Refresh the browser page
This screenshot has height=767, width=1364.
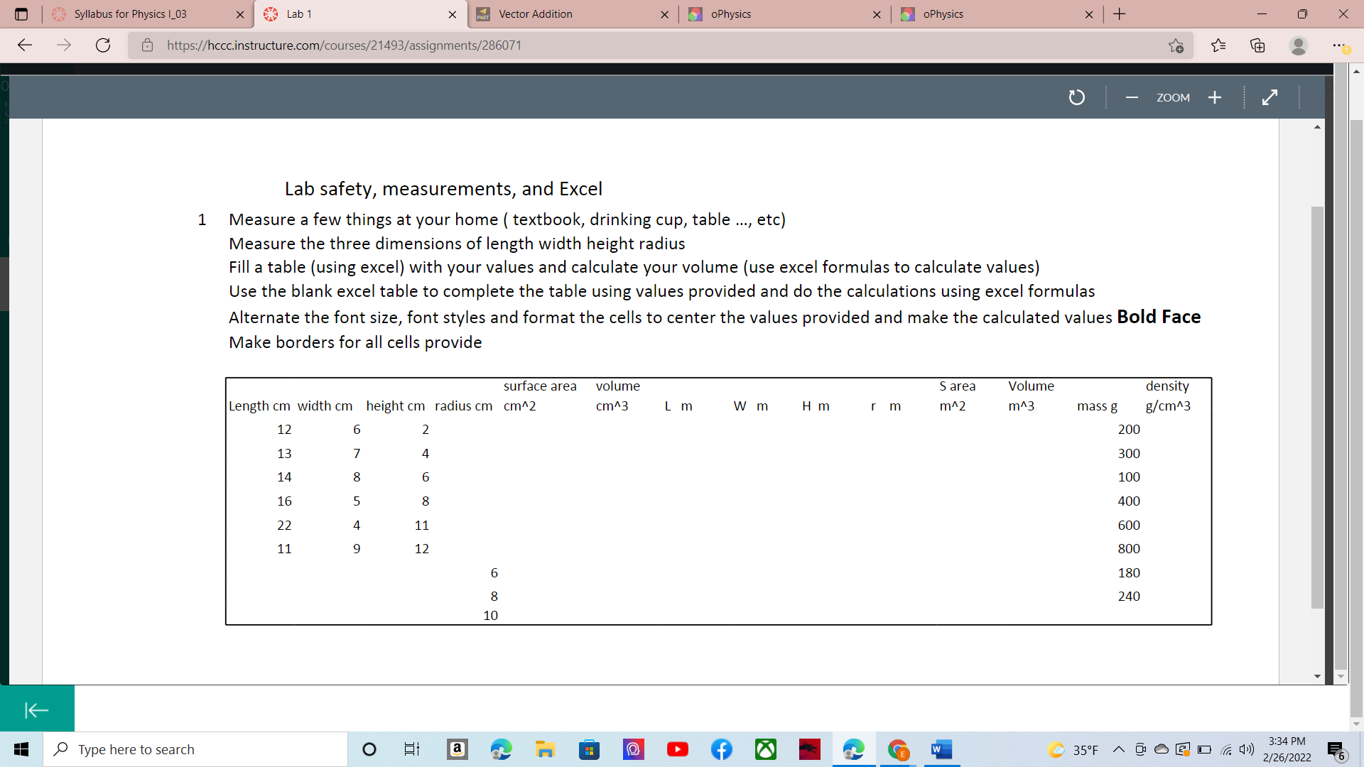pyautogui.click(x=103, y=45)
